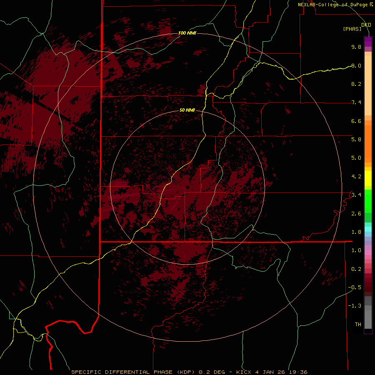The width and height of the screenshot is (375, 375).
Task: Click the radar site center dot
Action: pos(188,187)
